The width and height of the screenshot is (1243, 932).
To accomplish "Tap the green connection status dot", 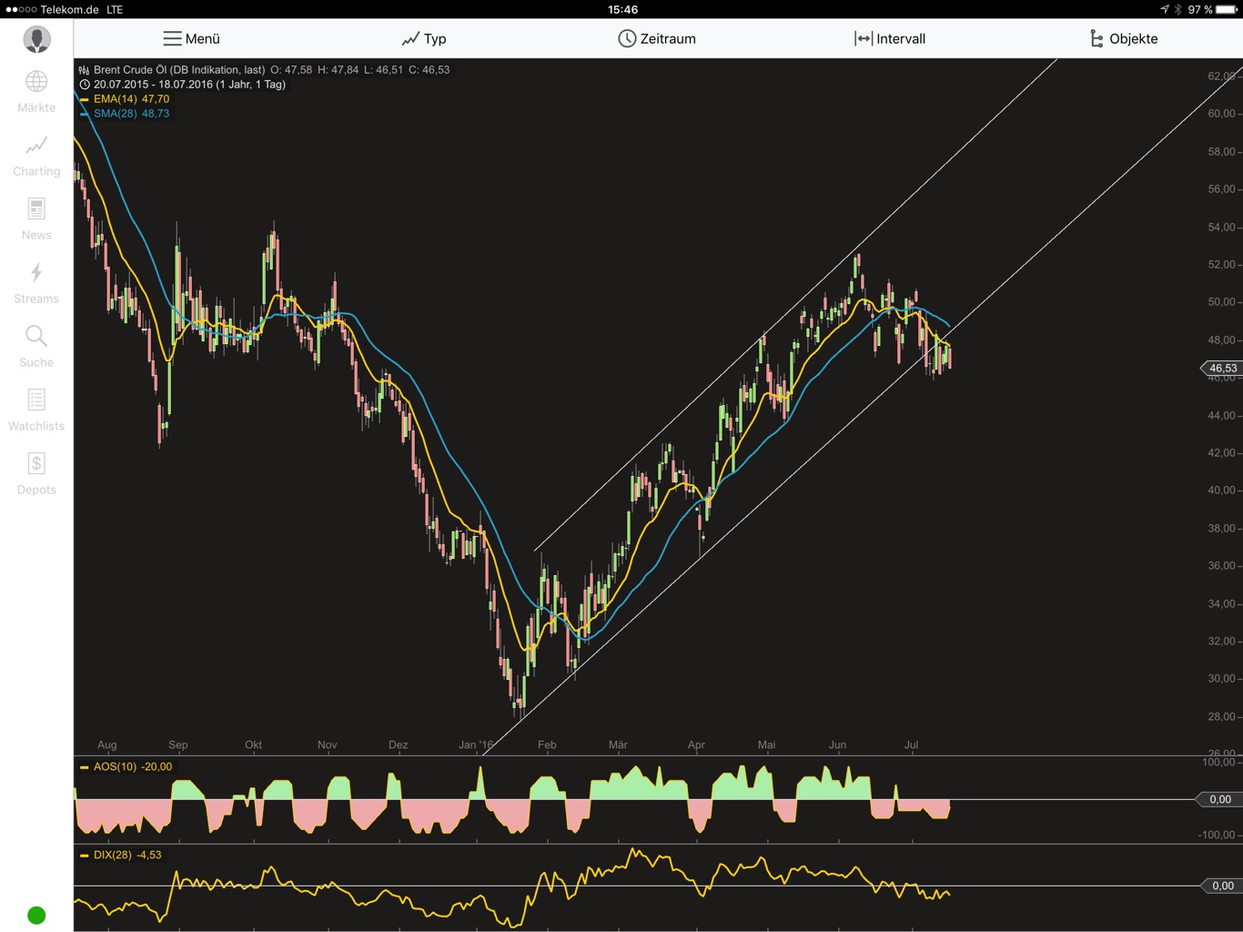I will pos(36,915).
